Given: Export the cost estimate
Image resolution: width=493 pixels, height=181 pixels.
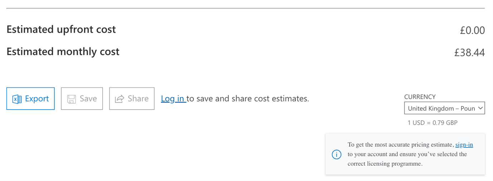Looking at the screenshot, I should pos(30,99).
